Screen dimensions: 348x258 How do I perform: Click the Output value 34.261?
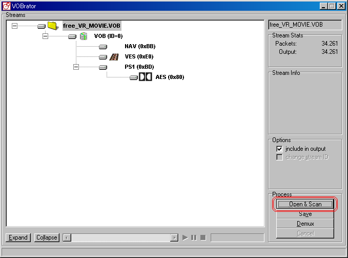point(330,52)
